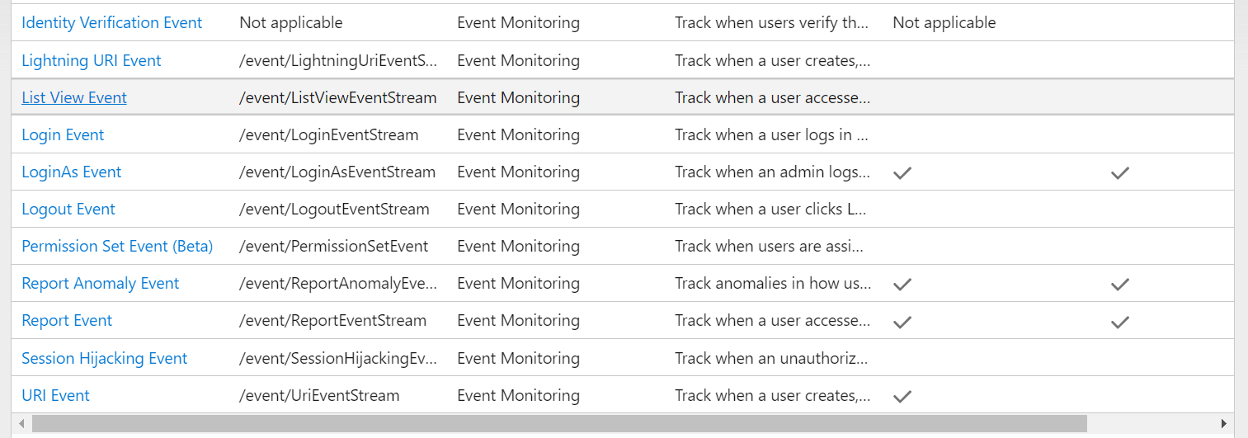Click the horizontal scrollbar's right arrow

(1224, 424)
